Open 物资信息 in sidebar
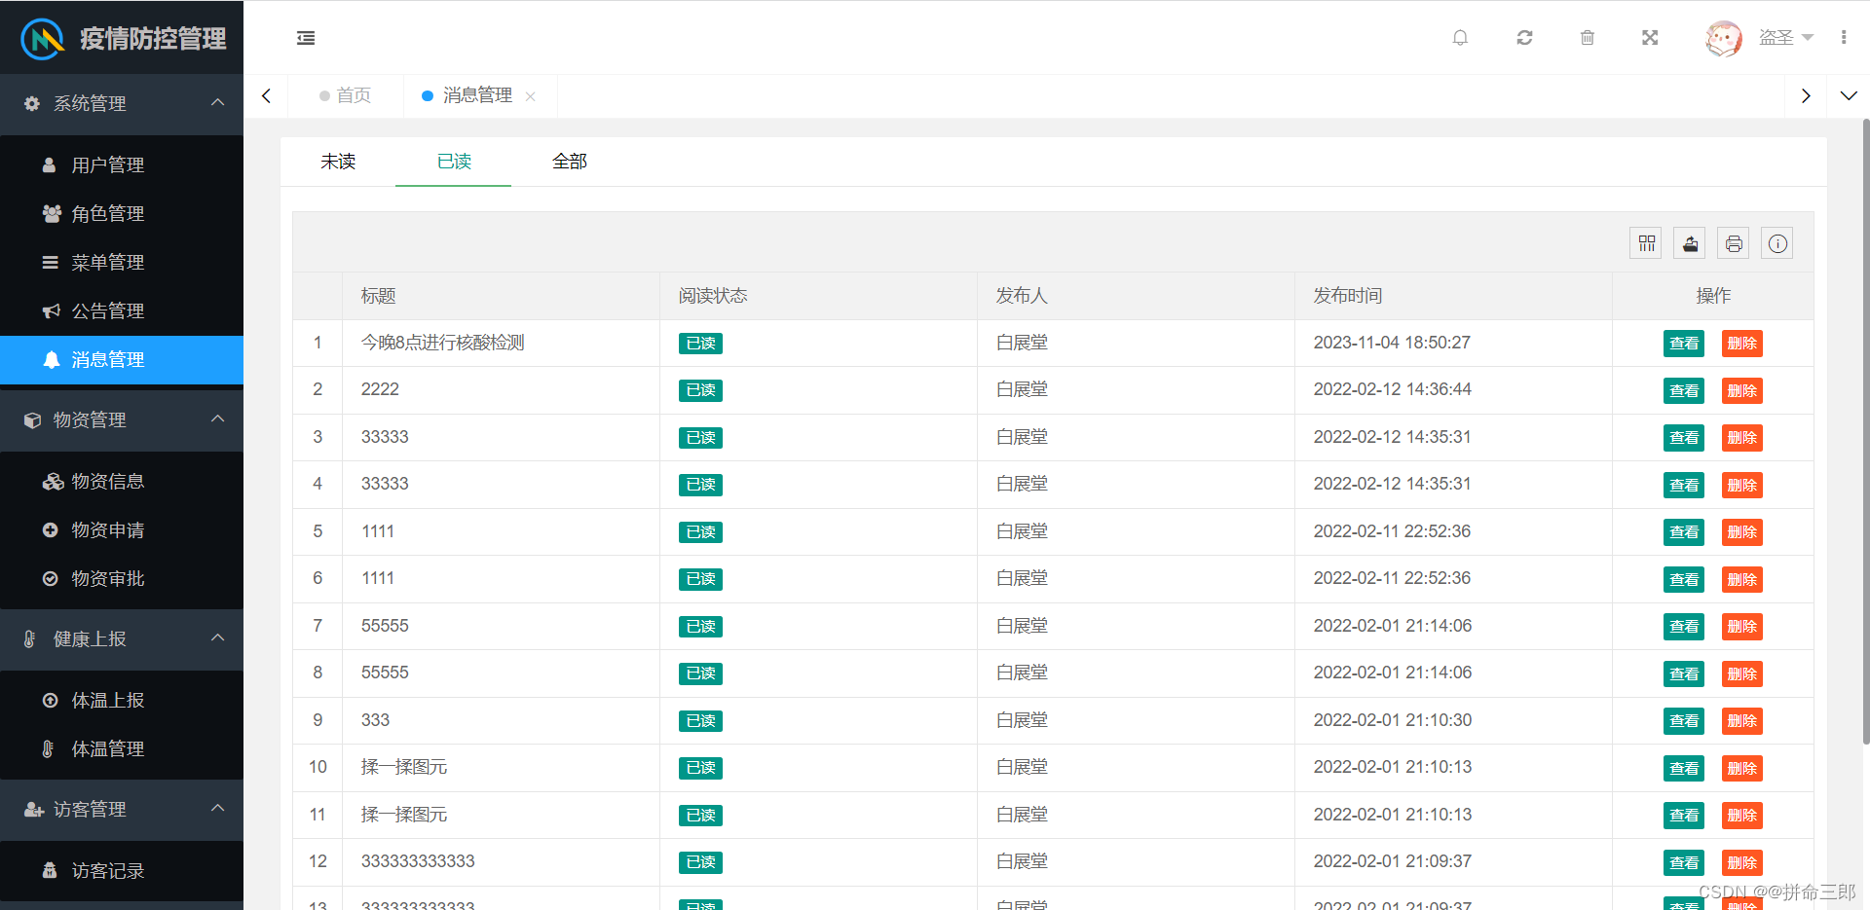Screen dimensions: 1870x910 point(122,482)
